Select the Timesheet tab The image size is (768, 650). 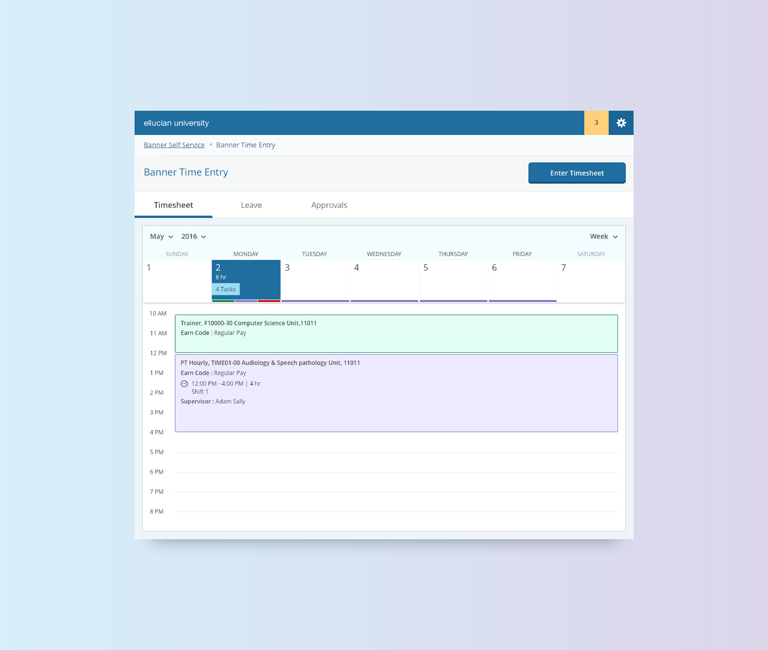[173, 205]
